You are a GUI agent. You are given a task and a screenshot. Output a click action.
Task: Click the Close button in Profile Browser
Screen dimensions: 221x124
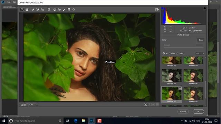pos(201,40)
